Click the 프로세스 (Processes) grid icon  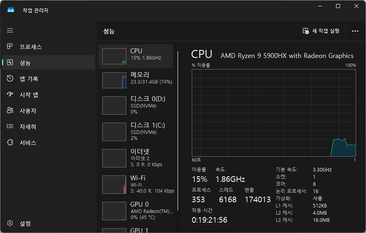click(x=10, y=47)
